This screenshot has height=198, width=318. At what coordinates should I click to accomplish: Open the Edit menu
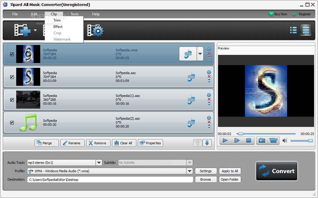click(34, 14)
